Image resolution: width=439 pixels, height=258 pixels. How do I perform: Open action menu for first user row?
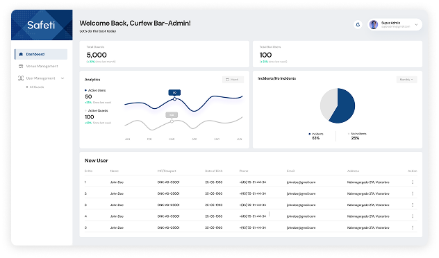(x=413, y=182)
